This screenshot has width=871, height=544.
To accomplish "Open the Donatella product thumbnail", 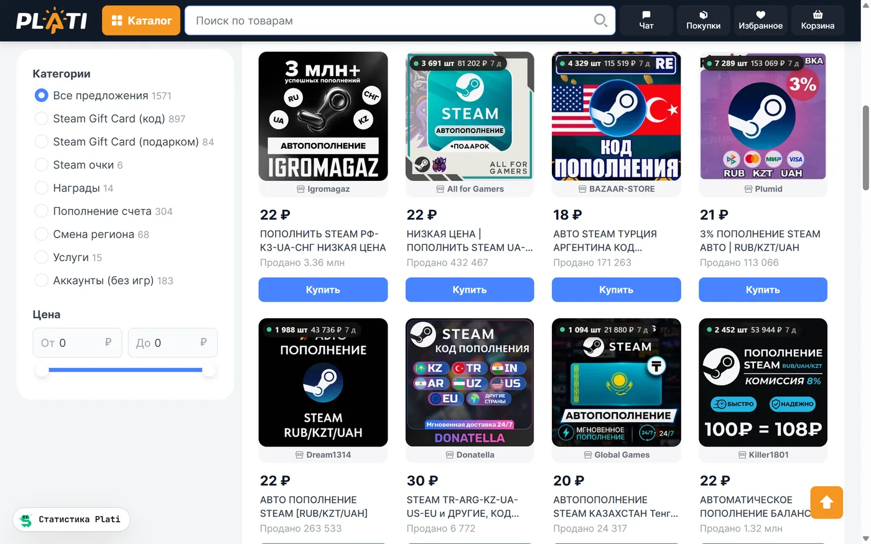I will coord(470,382).
